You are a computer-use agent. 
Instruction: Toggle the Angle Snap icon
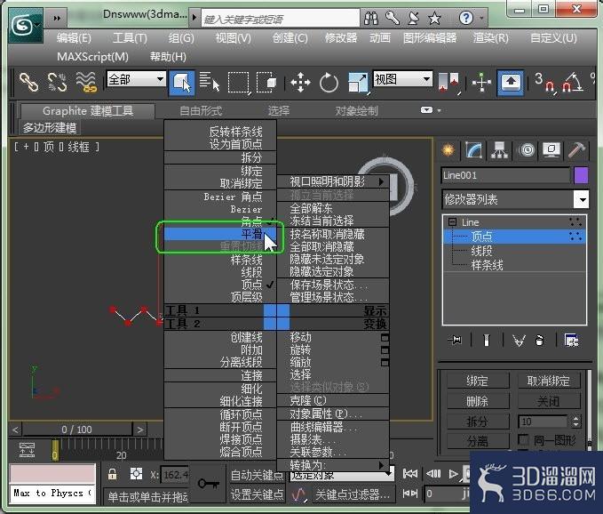(x=573, y=82)
